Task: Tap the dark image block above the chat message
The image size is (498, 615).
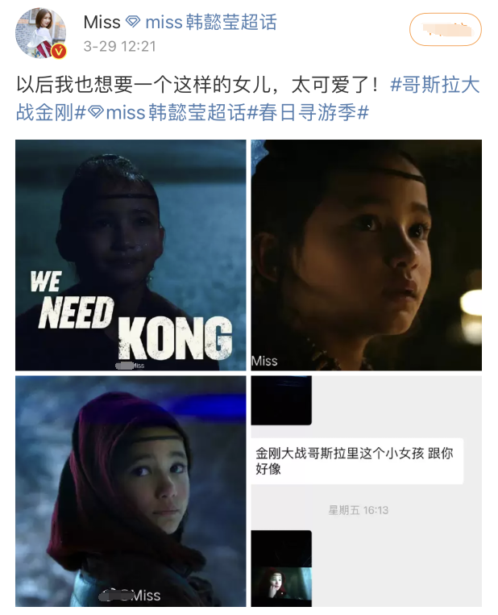Action: point(281,400)
